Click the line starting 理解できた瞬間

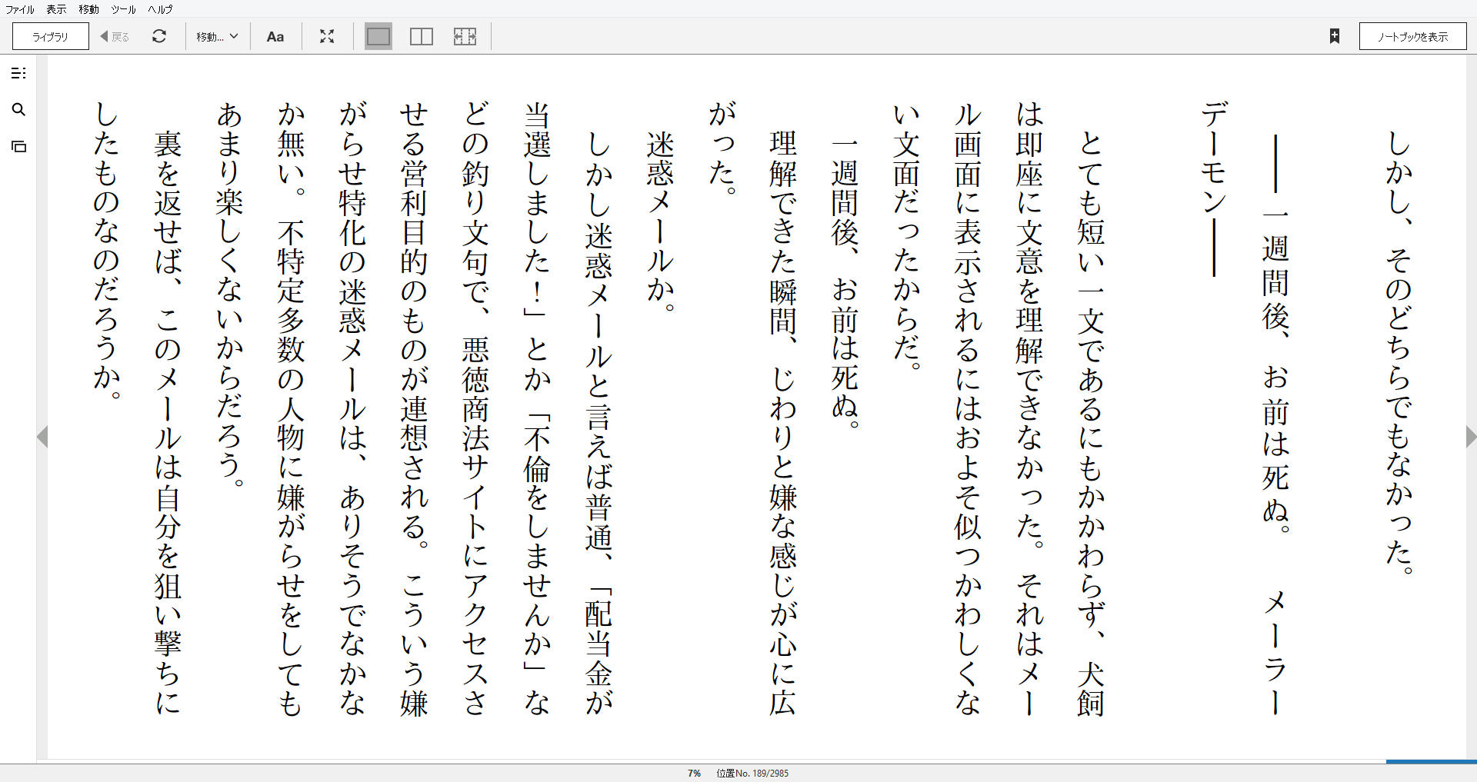coord(783,423)
